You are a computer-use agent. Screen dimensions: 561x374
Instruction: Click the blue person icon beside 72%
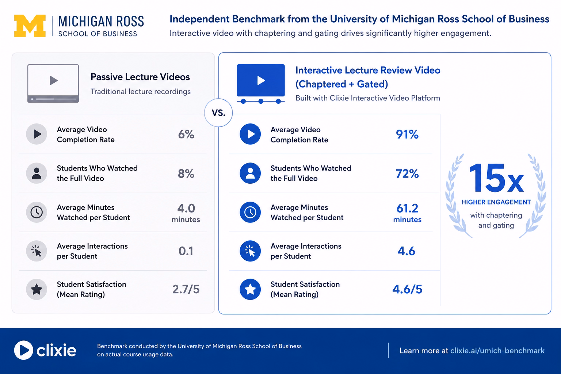(x=250, y=173)
